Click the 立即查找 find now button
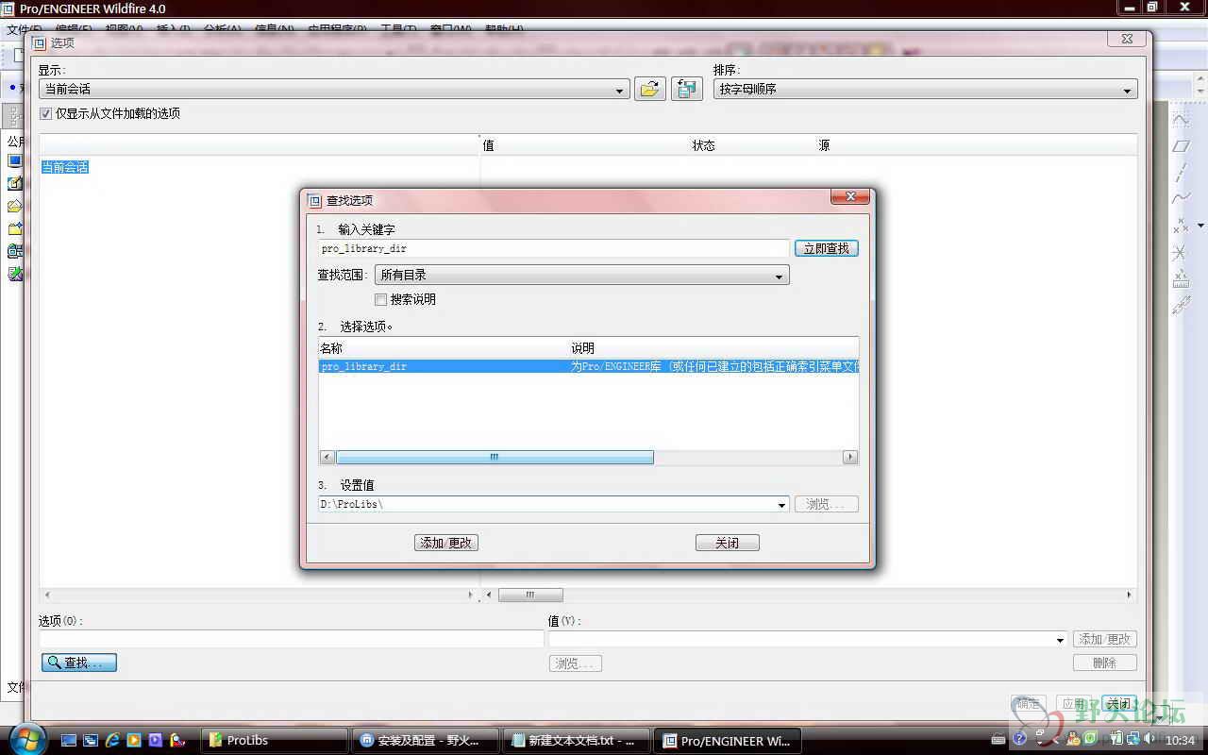The image size is (1208, 755). click(826, 248)
